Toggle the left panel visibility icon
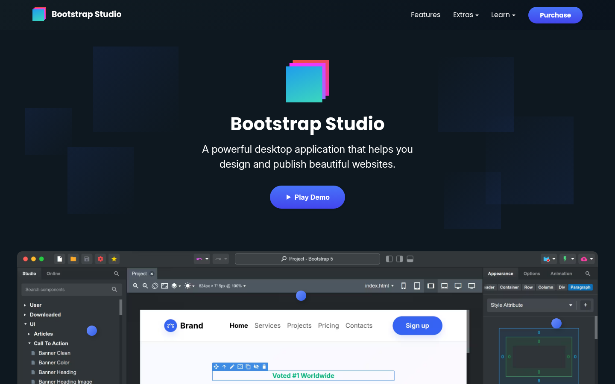The width and height of the screenshot is (615, 384). (389, 259)
